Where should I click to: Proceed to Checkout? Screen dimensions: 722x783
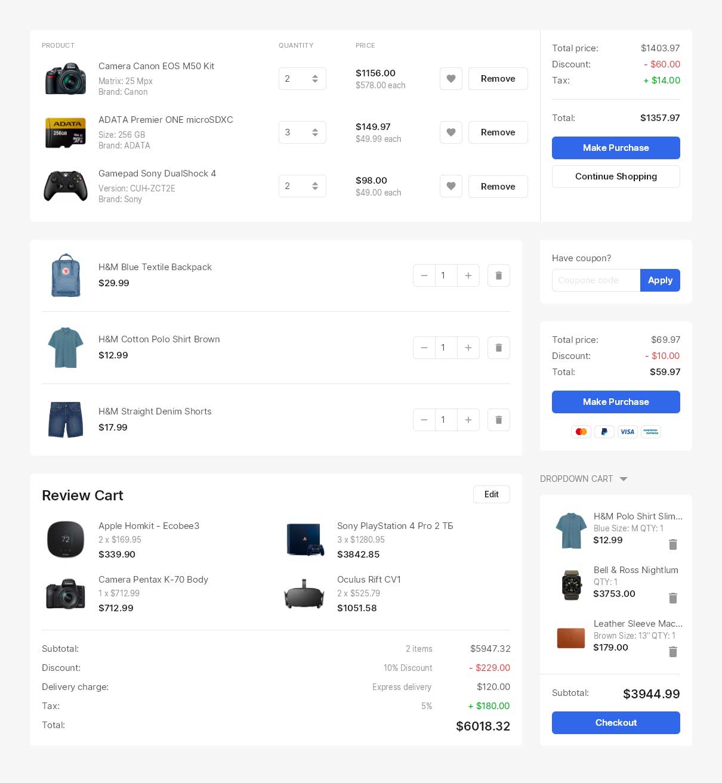point(616,723)
